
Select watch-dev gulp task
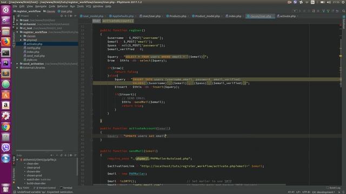[x=33, y=179]
